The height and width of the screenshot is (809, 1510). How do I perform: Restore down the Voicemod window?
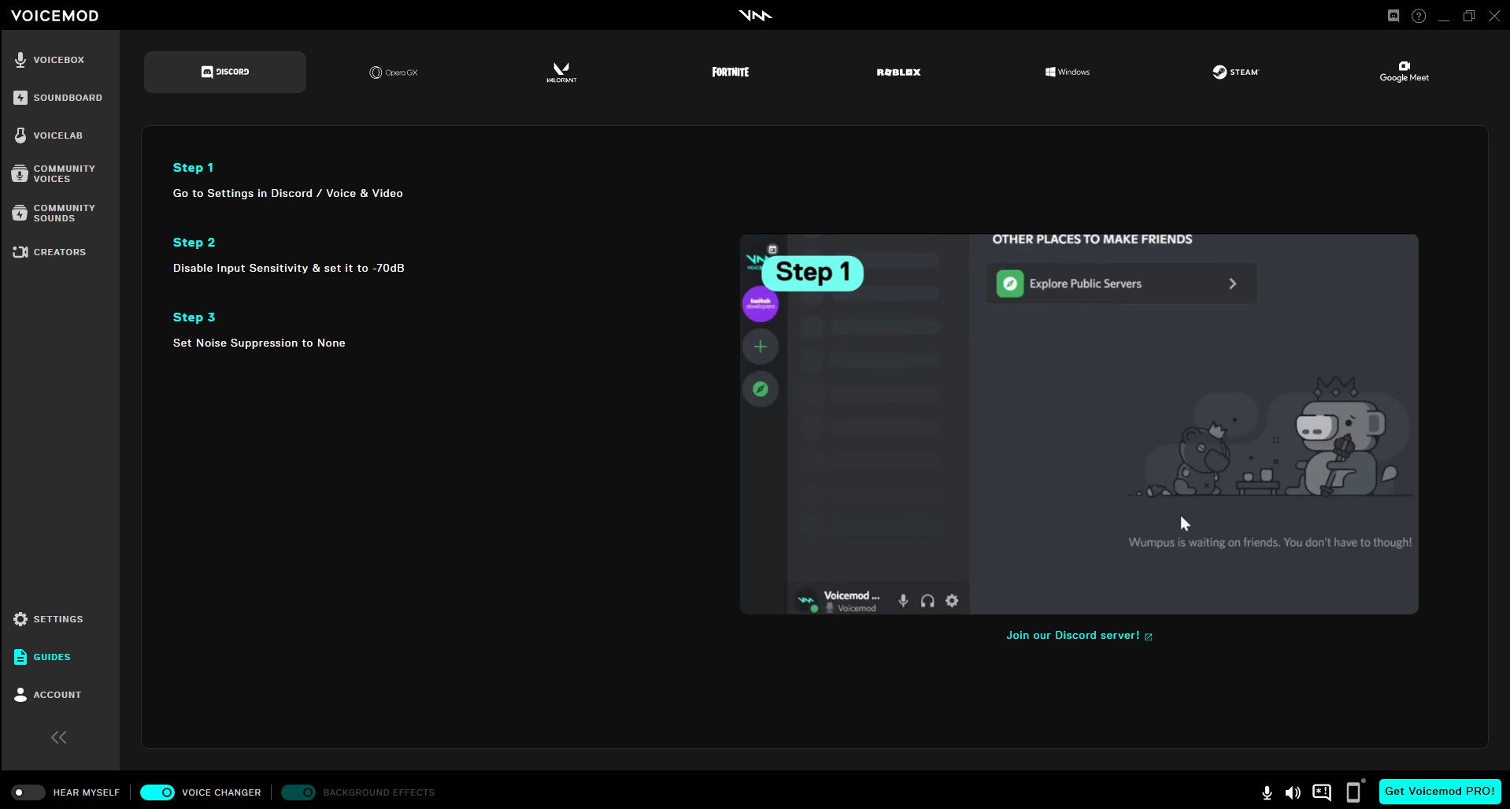tap(1469, 16)
